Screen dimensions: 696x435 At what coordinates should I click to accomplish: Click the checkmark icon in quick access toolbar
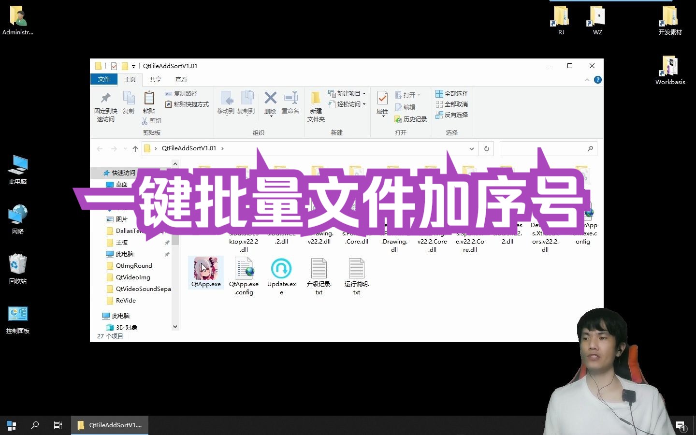click(x=114, y=66)
